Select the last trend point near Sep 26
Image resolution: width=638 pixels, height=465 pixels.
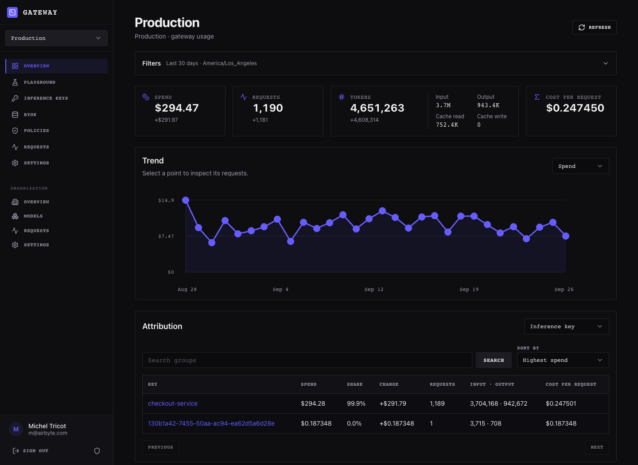click(x=566, y=236)
